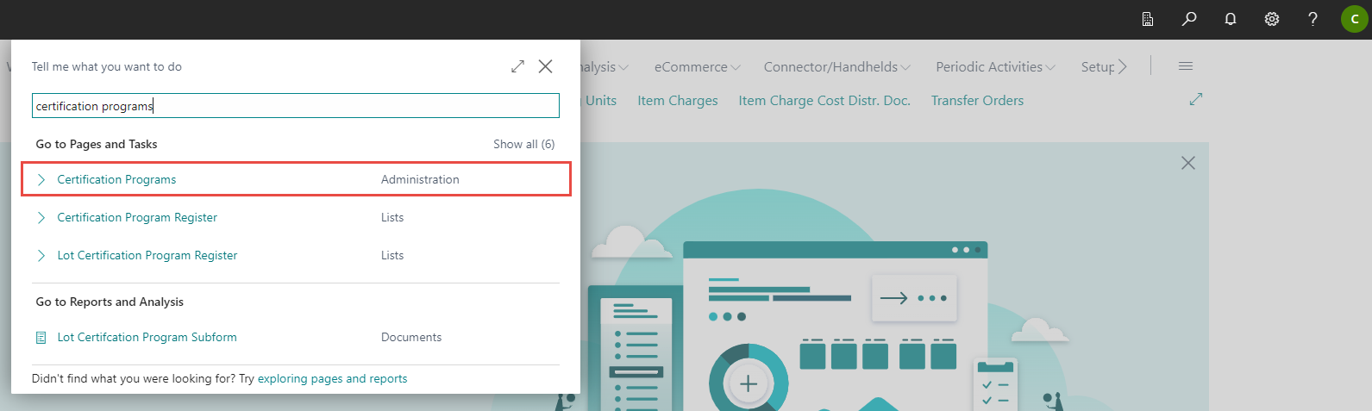Click Show all (6) results
This screenshot has height=411, width=1372.
[x=523, y=144]
